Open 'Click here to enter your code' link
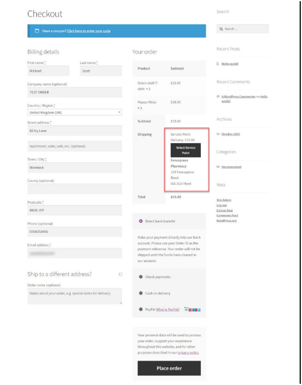Viewport: 302px width, 385px height. pyautogui.click(x=89, y=31)
